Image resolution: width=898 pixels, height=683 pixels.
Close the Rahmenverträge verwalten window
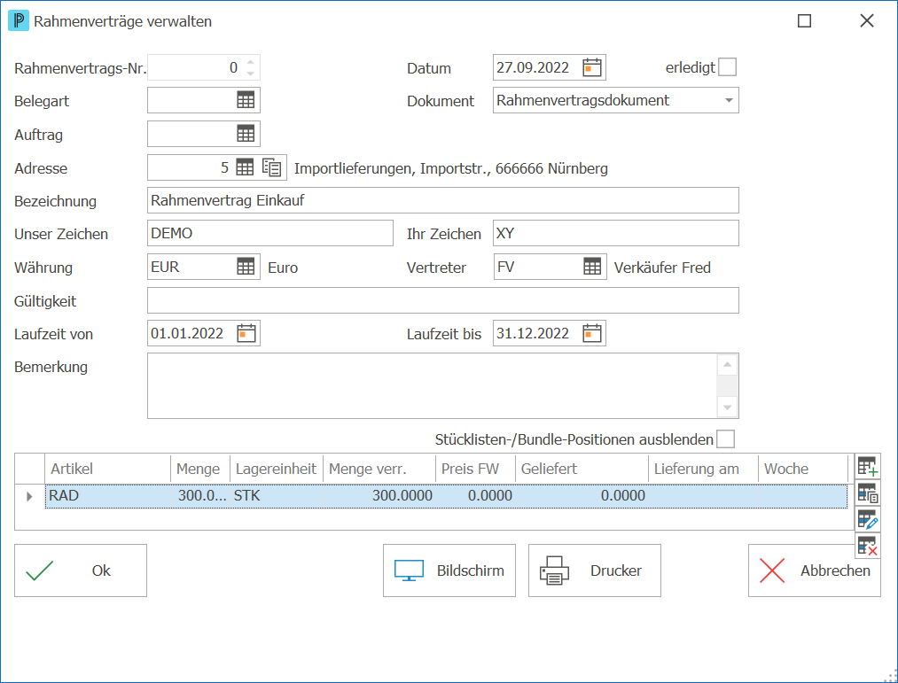tap(866, 21)
